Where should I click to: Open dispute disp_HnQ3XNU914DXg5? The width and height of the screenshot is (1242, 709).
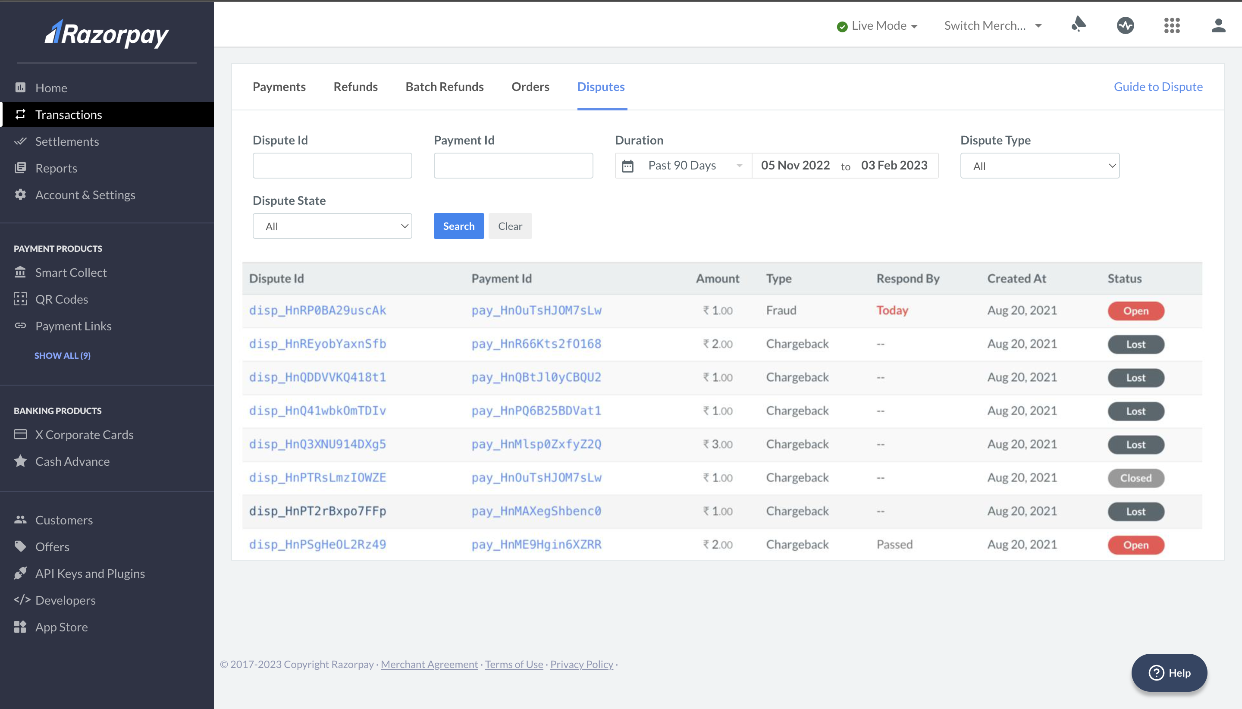coord(317,444)
